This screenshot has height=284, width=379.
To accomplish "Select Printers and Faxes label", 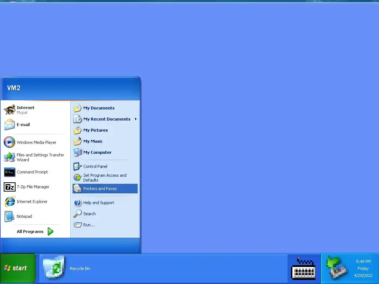I will (x=100, y=189).
